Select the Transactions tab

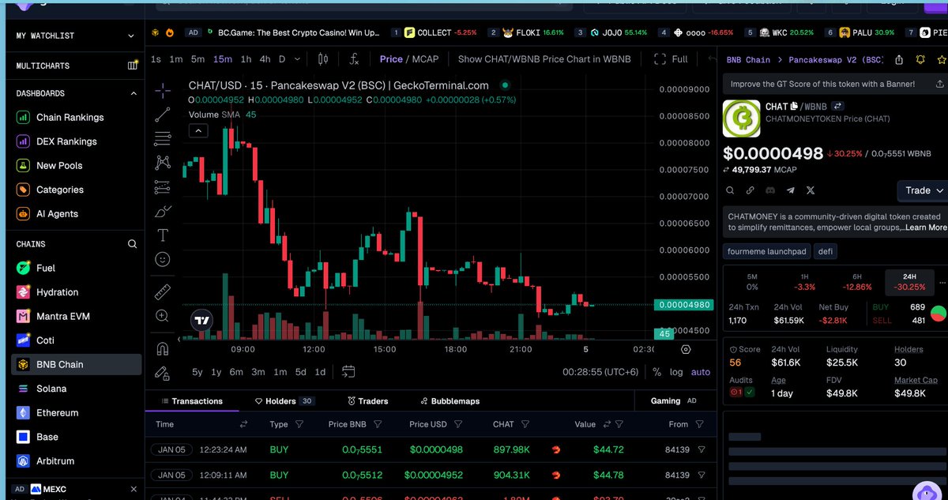point(191,401)
